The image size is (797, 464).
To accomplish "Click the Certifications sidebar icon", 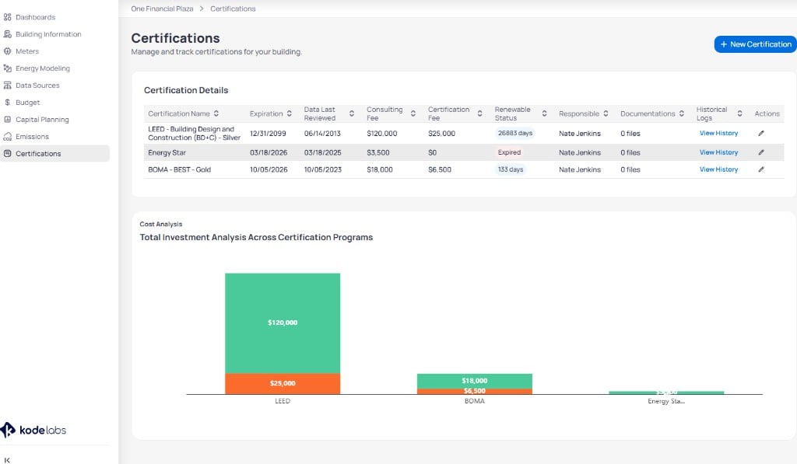I will [7, 153].
